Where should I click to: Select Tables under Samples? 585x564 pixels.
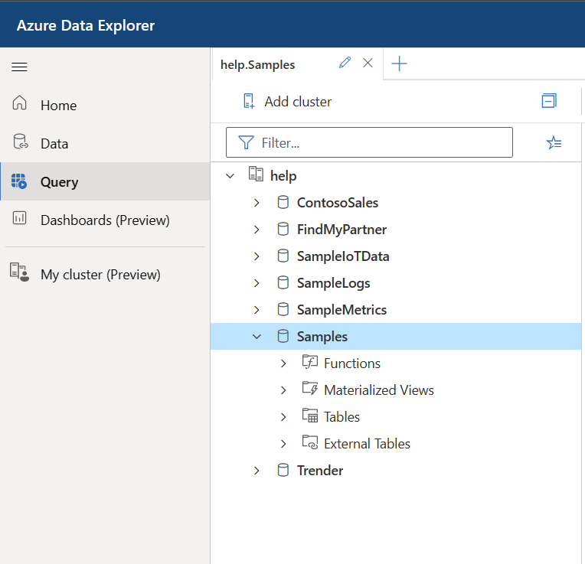(342, 417)
